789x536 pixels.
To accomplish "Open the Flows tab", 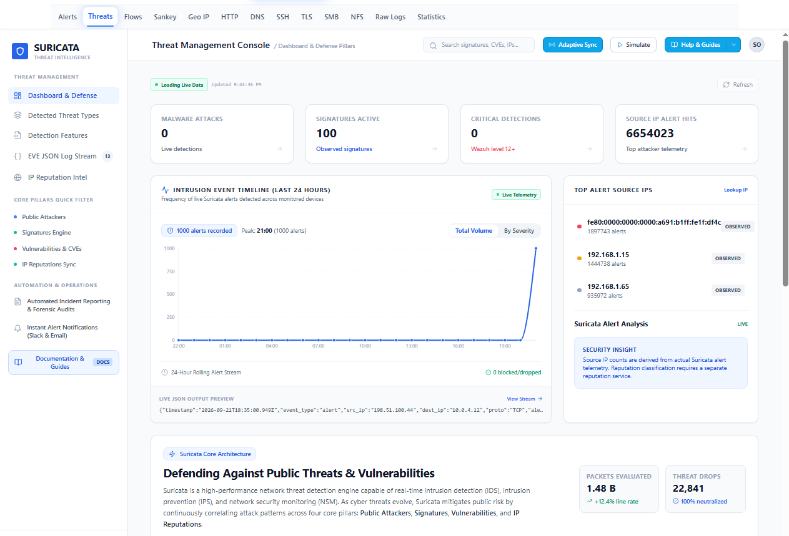I will pos(133,17).
